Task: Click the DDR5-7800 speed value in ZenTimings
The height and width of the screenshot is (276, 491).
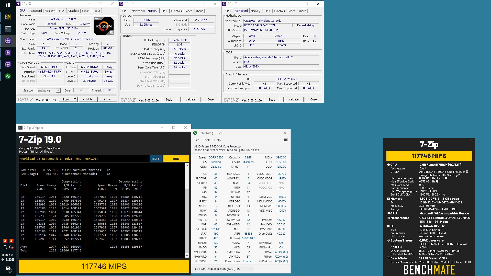Action: click(x=216, y=157)
